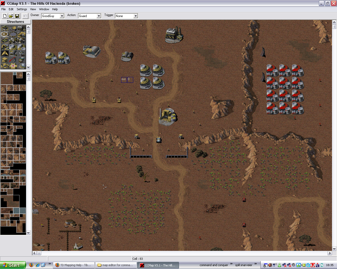Pick the empty round pad structure

tap(13, 34)
